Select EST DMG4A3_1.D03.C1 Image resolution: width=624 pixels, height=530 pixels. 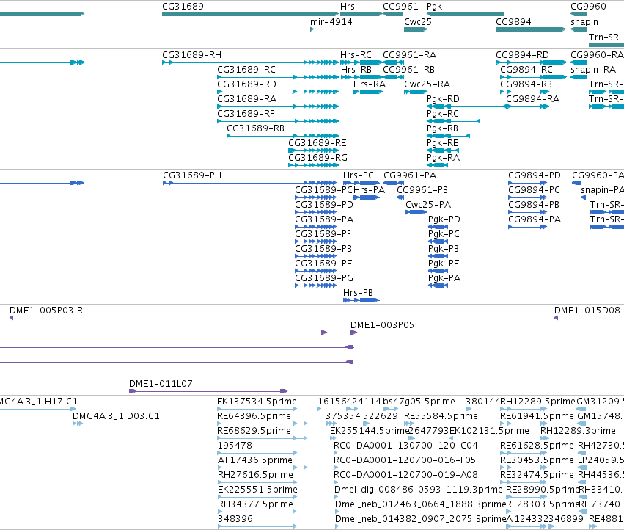[78, 424]
